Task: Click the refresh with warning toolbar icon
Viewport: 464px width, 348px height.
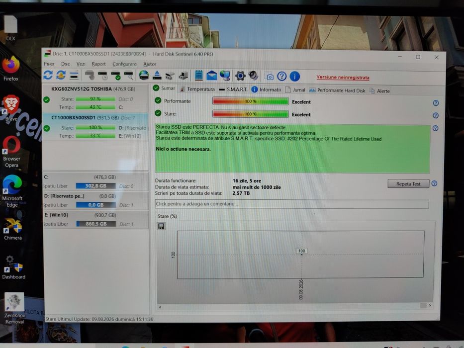Action: 61,75
